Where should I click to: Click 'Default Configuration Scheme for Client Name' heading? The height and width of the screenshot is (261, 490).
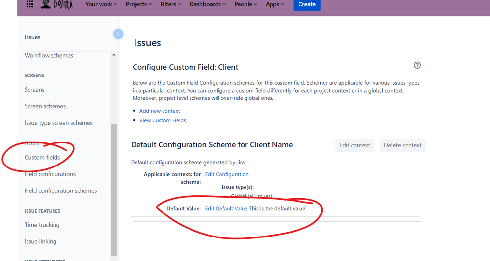tap(212, 144)
